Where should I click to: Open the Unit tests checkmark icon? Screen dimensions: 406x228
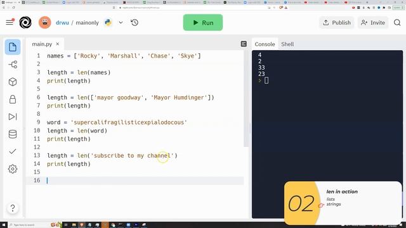[13, 151]
